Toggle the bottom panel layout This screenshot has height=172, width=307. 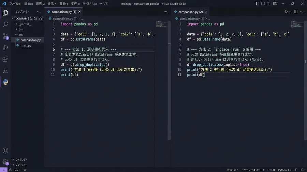tap(263, 4)
